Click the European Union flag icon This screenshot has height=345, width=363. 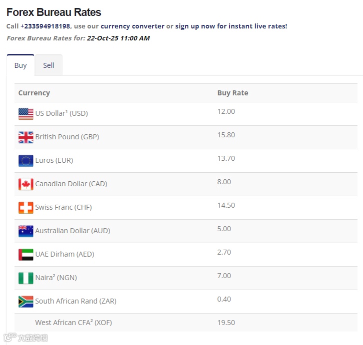click(26, 161)
